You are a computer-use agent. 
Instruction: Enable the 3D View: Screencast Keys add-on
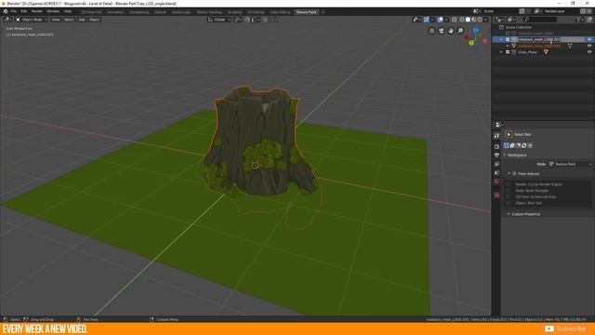pyautogui.click(x=508, y=196)
